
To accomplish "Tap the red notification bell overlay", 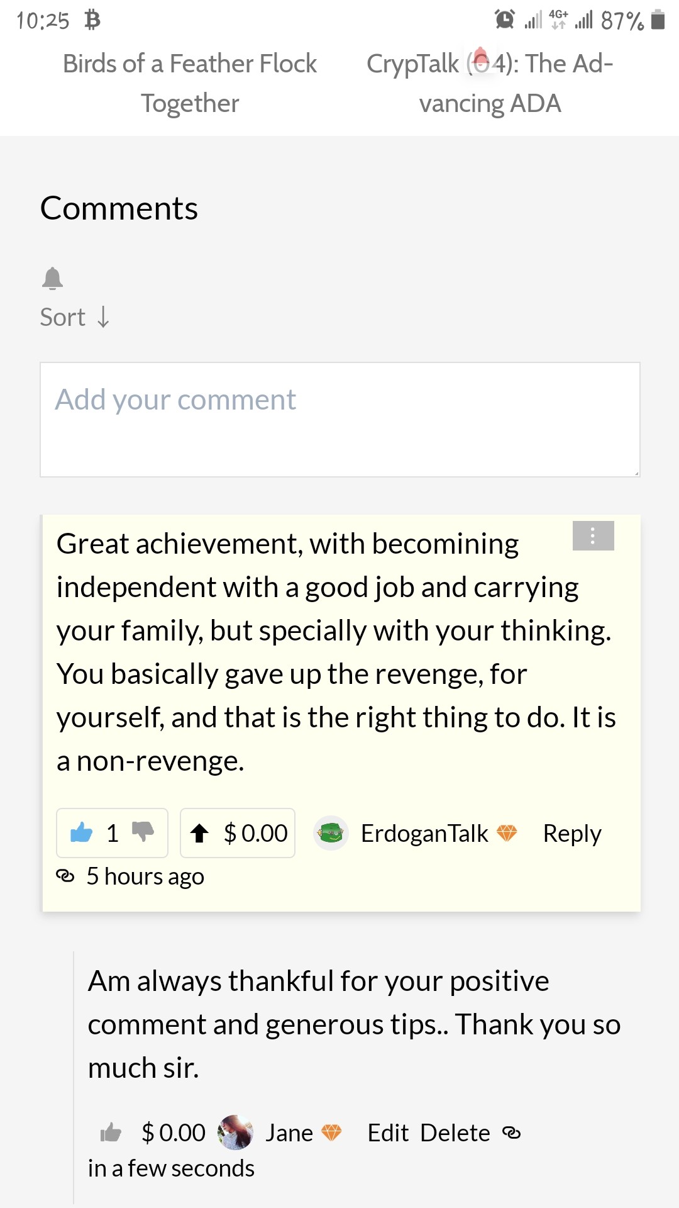I will click(x=481, y=60).
